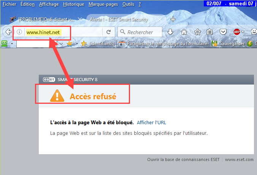Click the www.hinet.net address bar
Viewport: 257px width, 175px height.
coord(64,32)
